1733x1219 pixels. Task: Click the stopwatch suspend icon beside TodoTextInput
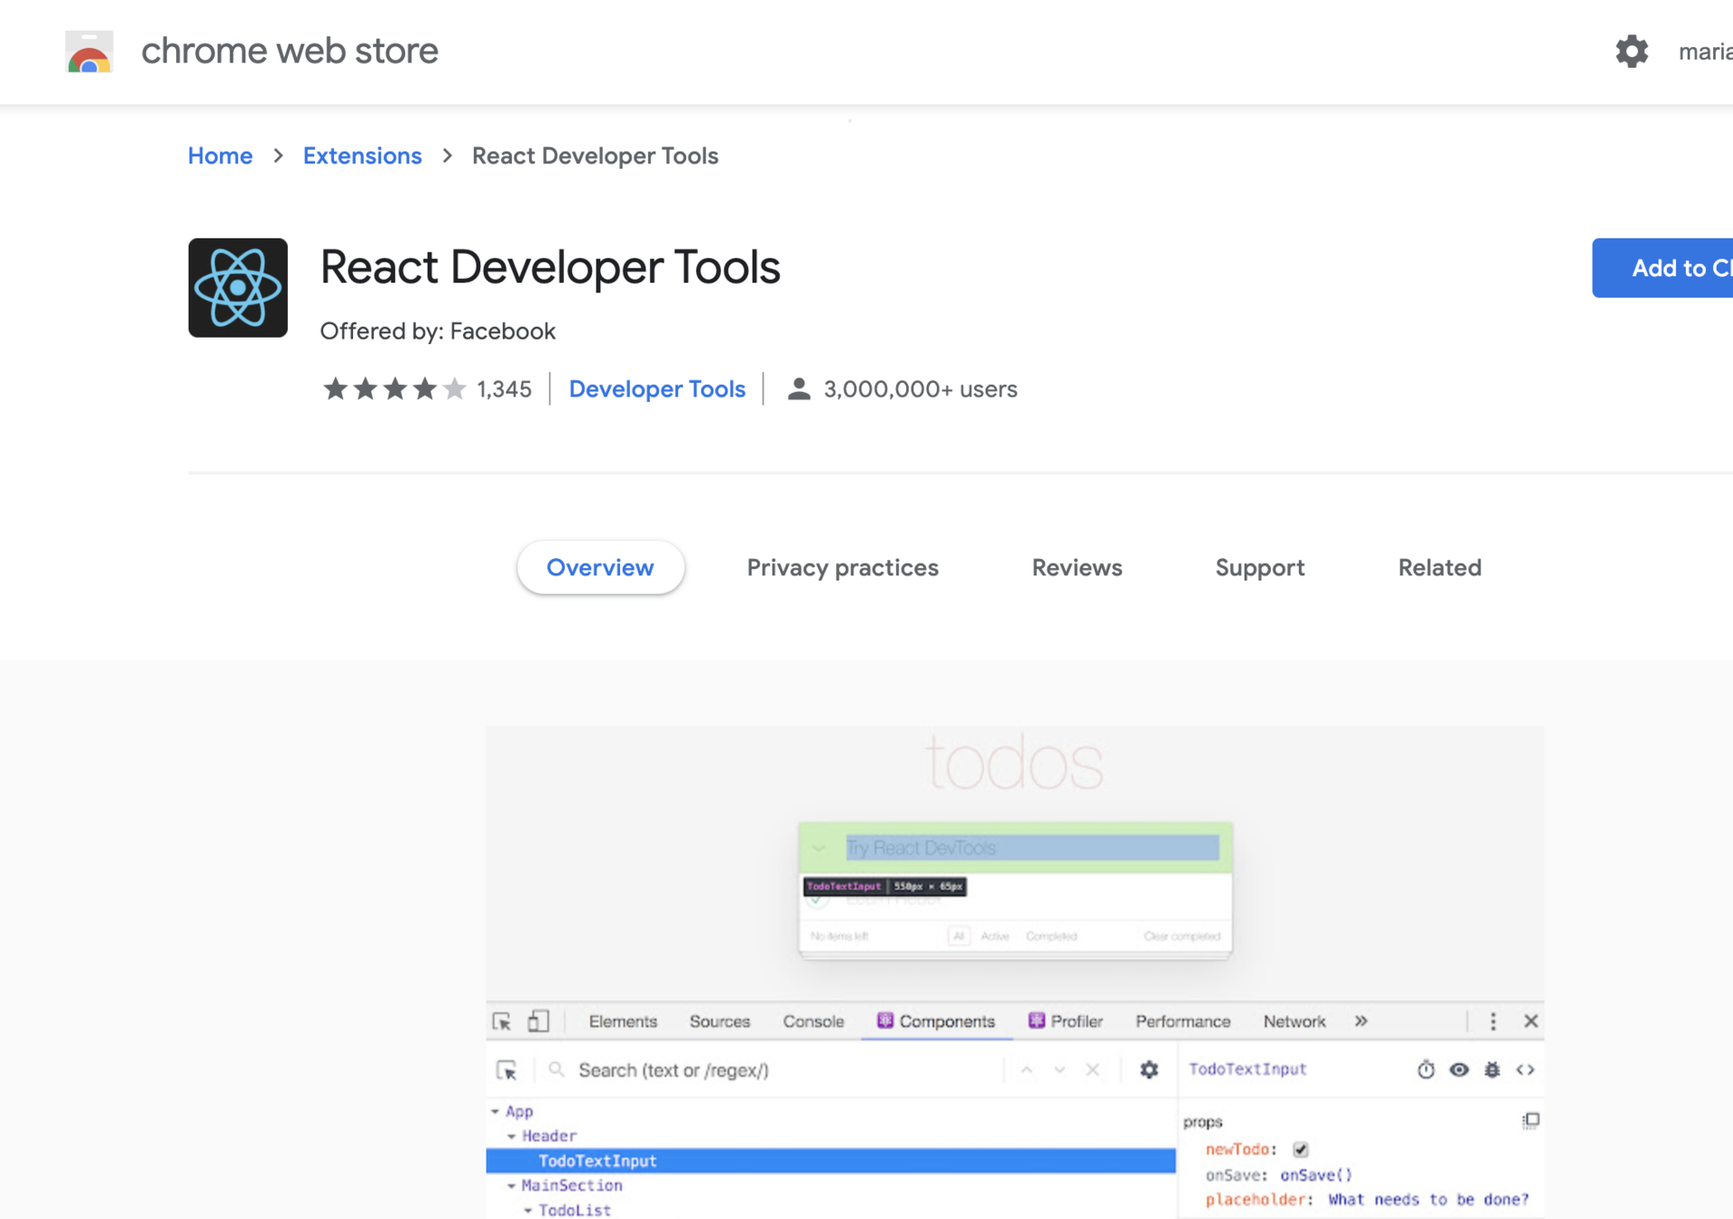[1425, 1070]
